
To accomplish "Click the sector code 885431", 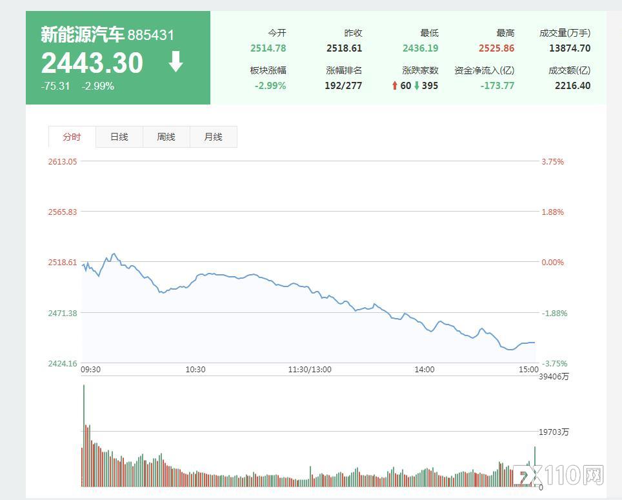I will click(151, 35).
